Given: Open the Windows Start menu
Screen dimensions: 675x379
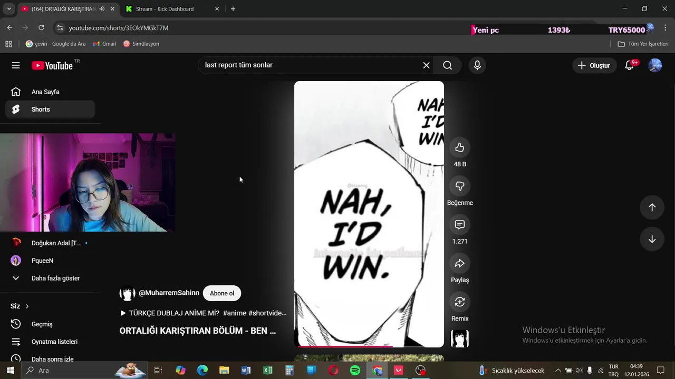Looking at the screenshot, I should (x=10, y=370).
